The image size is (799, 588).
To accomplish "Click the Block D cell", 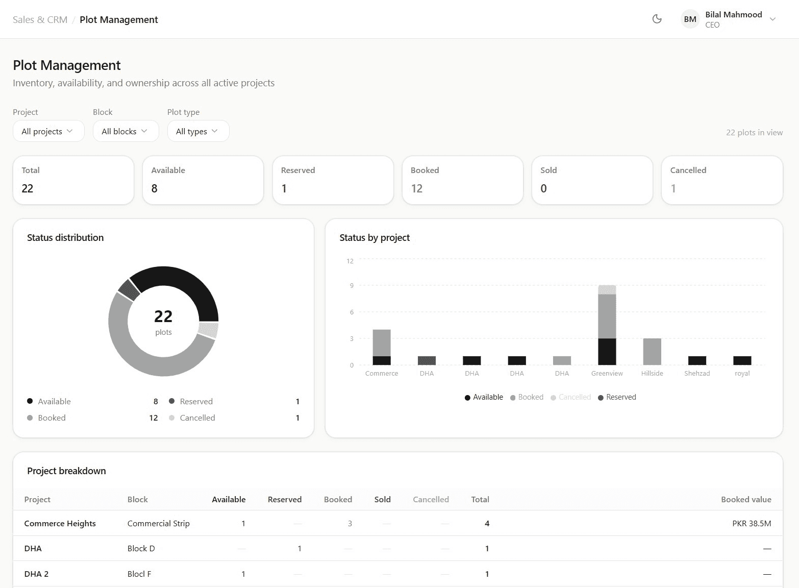I will [x=141, y=548].
